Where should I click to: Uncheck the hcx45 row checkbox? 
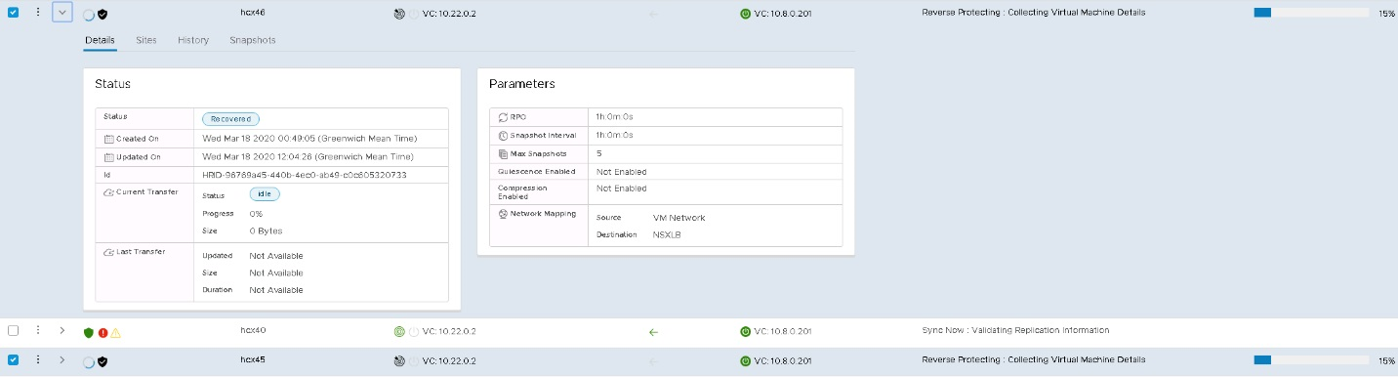14,359
